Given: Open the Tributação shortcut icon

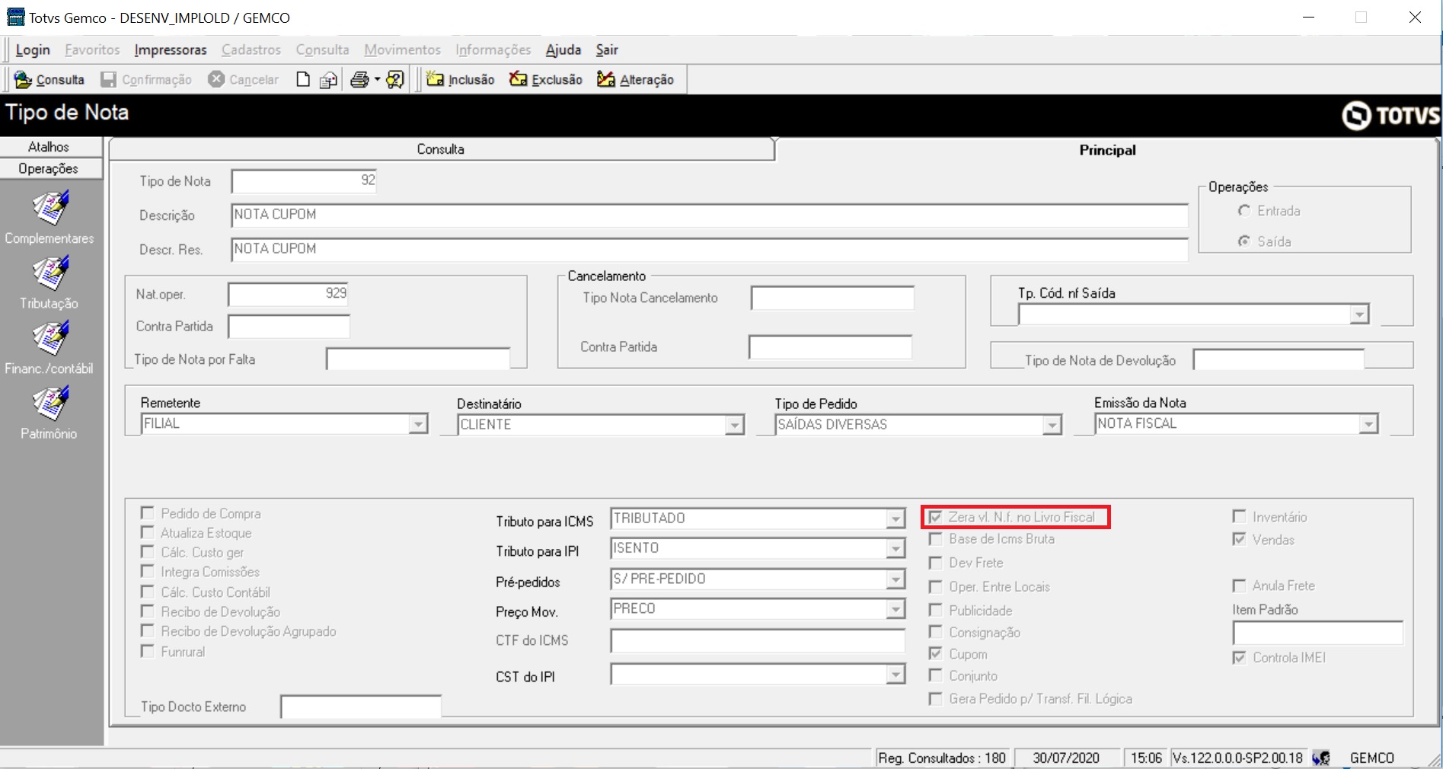Looking at the screenshot, I should click(x=50, y=273).
